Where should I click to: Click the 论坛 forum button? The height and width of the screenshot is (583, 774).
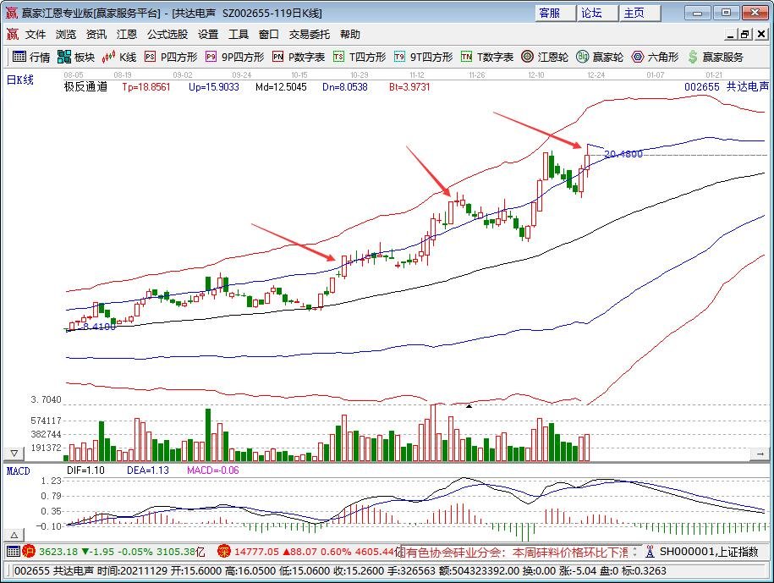coord(598,13)
